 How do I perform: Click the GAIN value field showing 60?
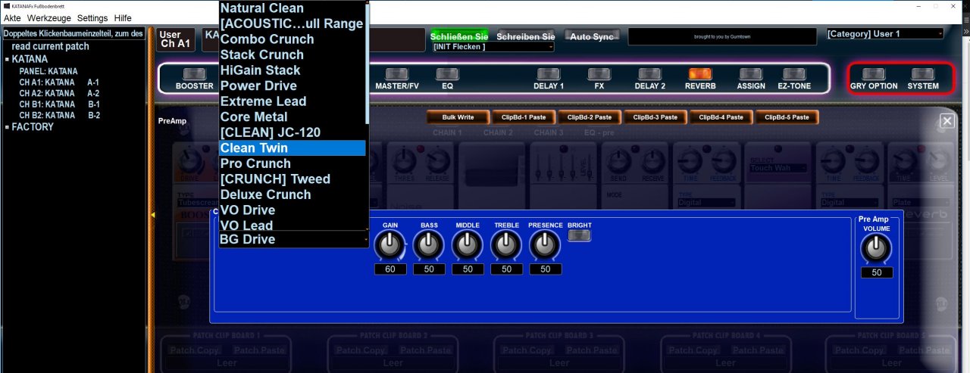390,269
